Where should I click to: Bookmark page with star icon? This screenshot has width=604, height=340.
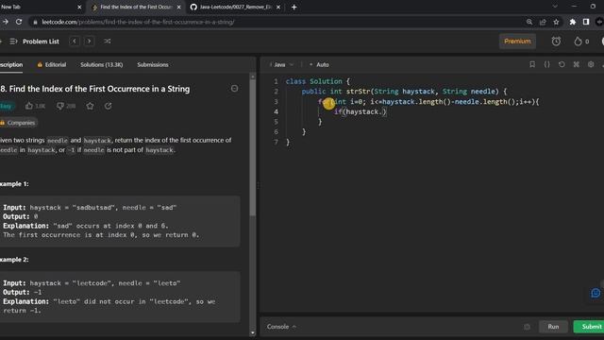tap(556, 22)
